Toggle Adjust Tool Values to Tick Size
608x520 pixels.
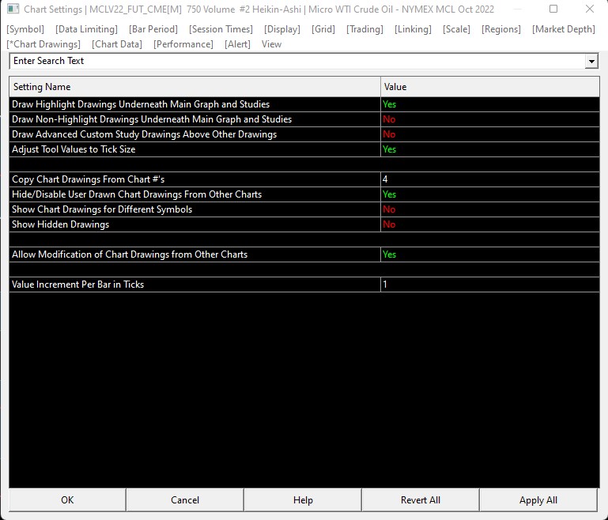pyautogui.click(x=489, y=149)
